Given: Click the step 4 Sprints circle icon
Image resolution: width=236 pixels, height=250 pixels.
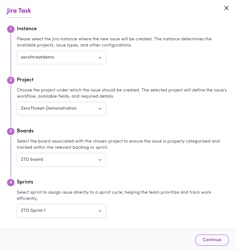Looking at the screenshot, I should click(11, 182).
